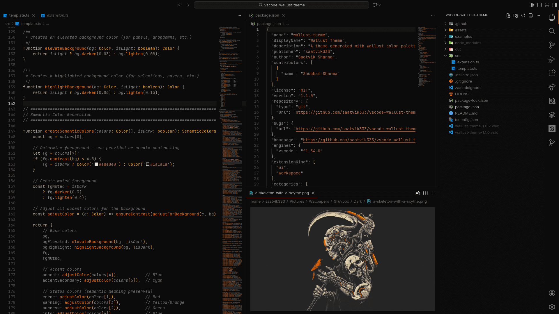Open the repository GitHub URL link
Viewport: 559px width, 314px height.
click(x=355, y=112)
